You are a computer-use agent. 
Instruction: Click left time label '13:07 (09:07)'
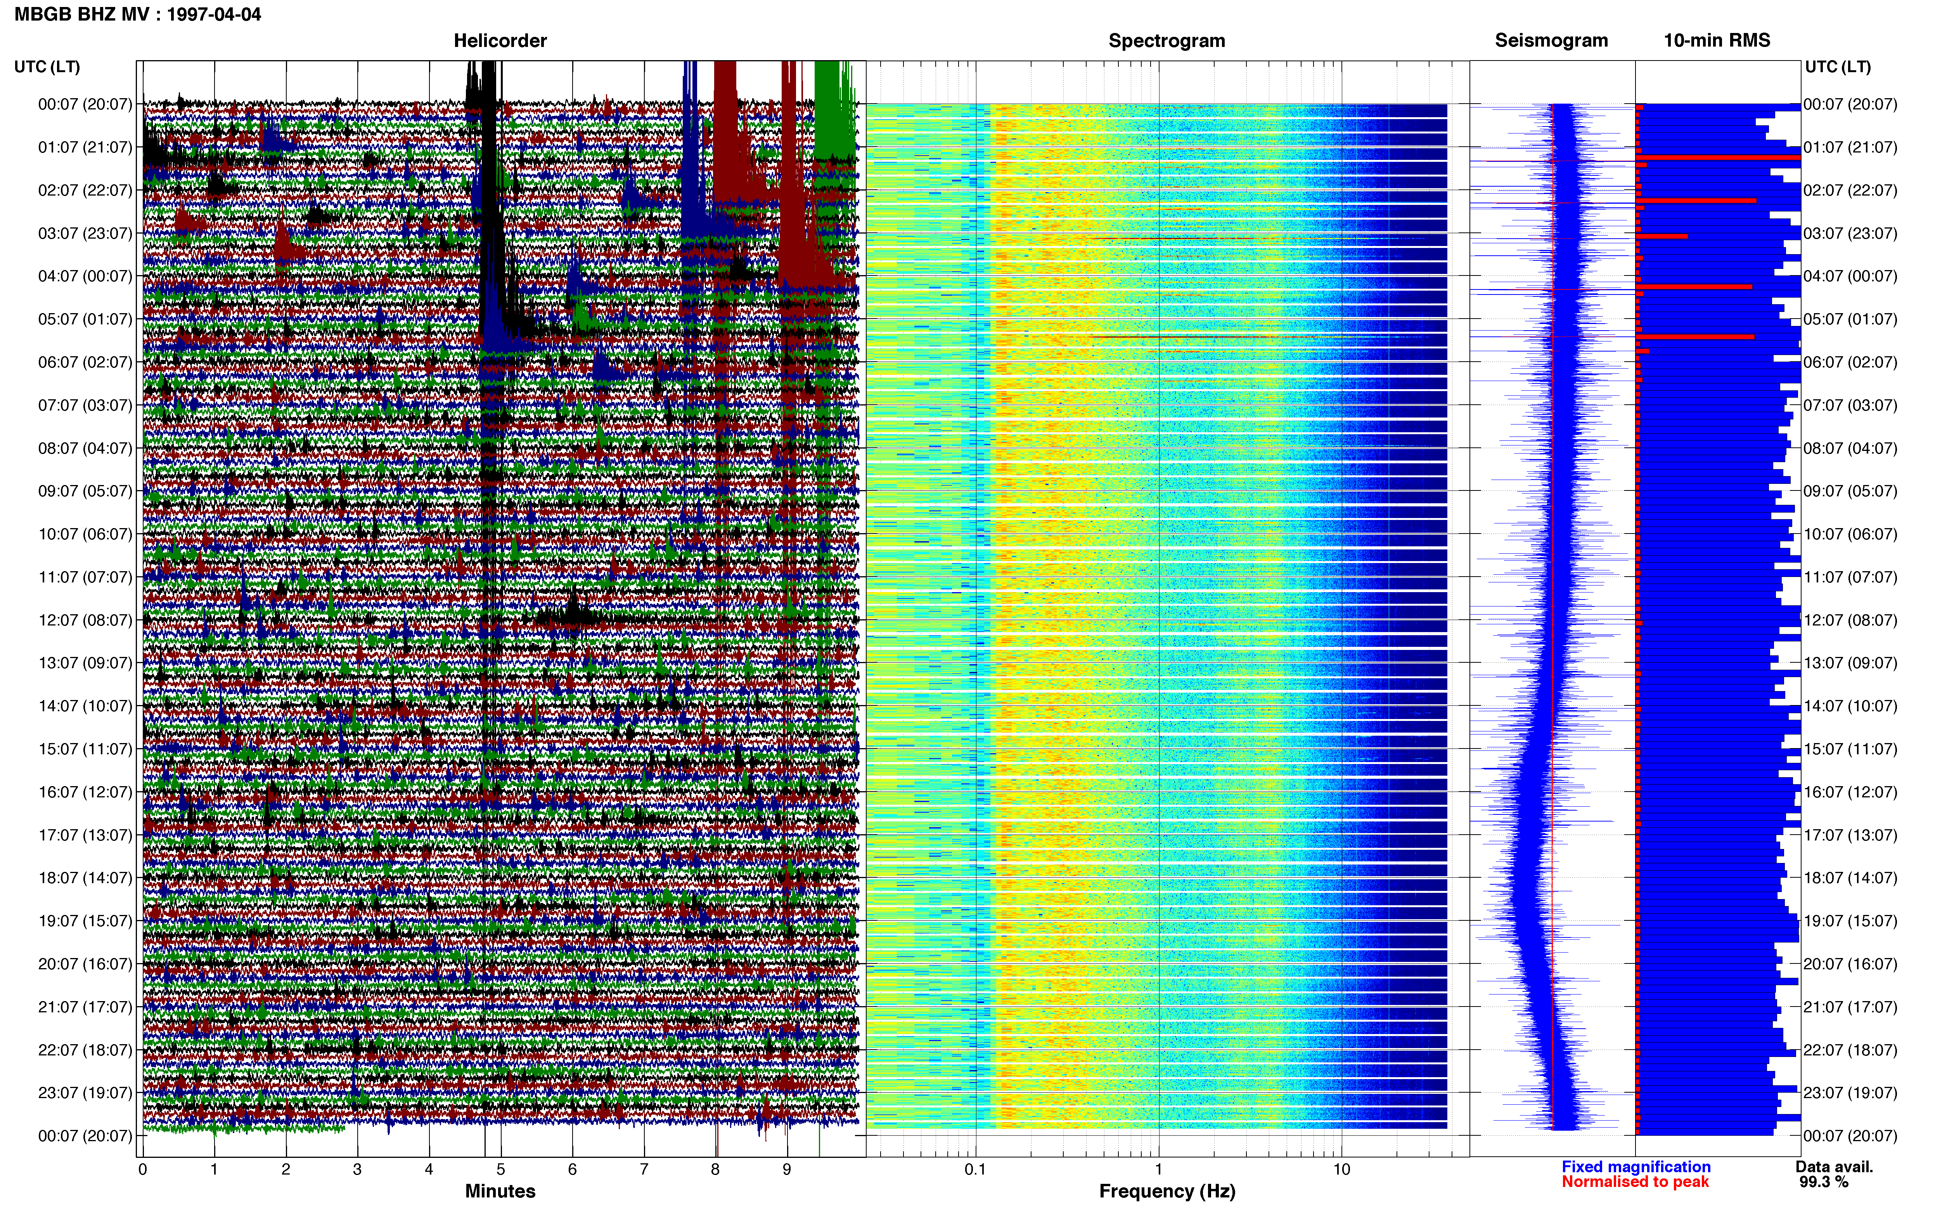coord(85,663)
